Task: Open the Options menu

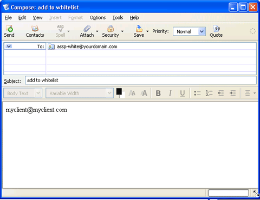Action: pyautogui.click(x=97, y=18)
